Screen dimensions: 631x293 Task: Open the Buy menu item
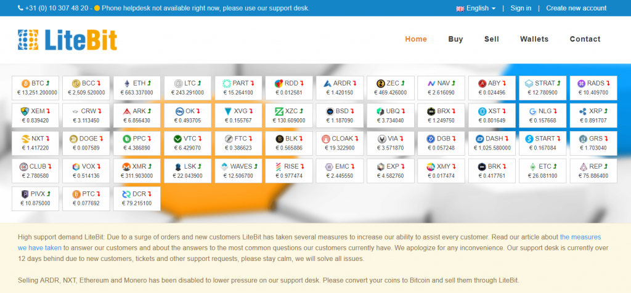click(x=455, y=39)
